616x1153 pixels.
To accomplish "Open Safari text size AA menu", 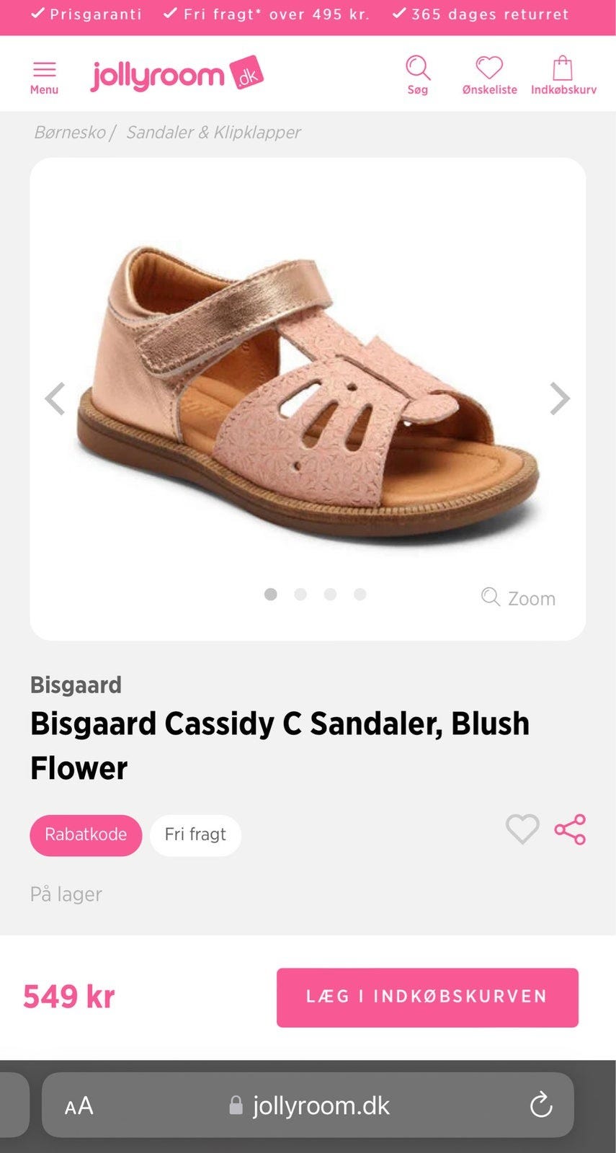I will [x=79, y=1105].
